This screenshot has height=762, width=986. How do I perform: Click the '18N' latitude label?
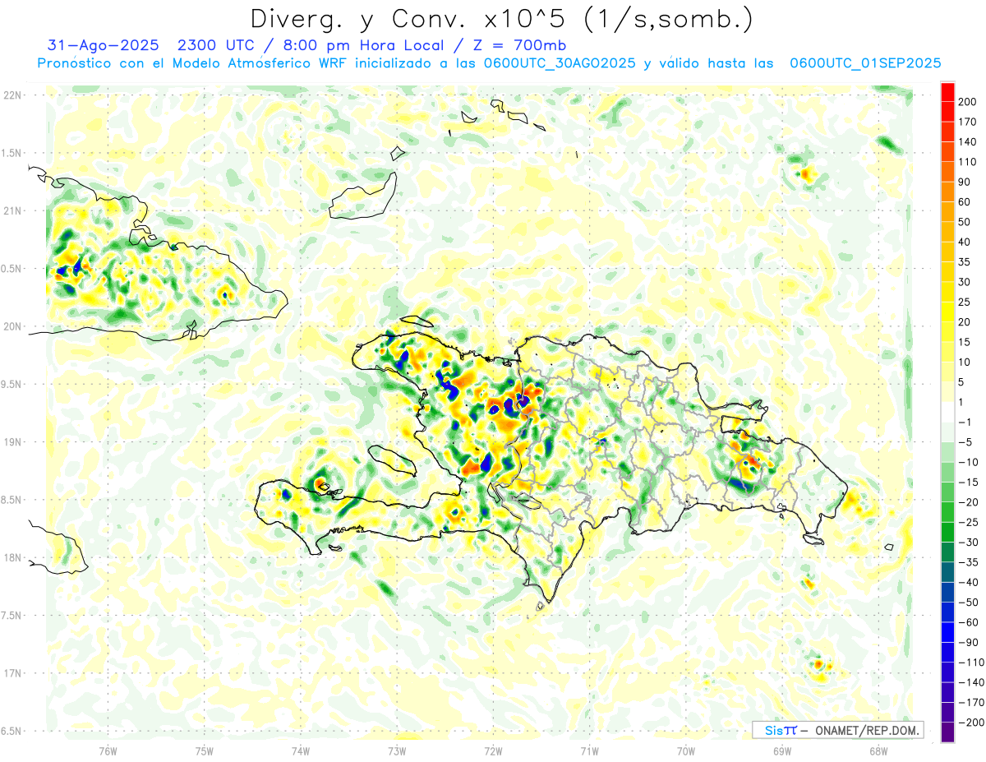pos(13,557)
